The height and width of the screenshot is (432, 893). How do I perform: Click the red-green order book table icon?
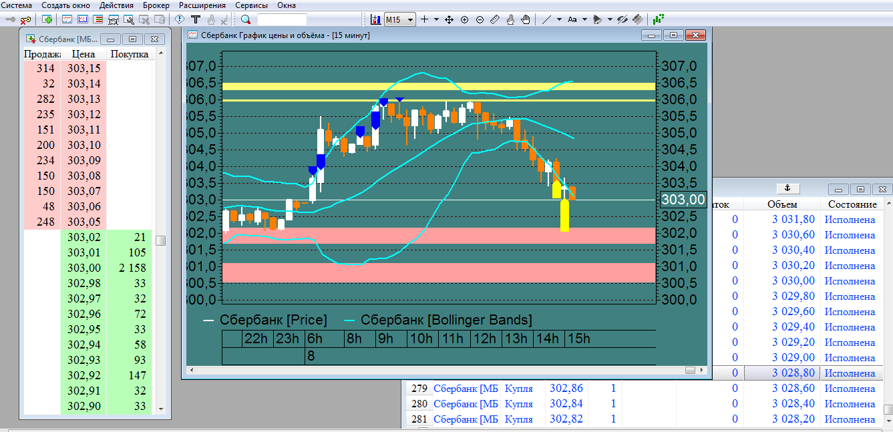[x=98, y=19]
